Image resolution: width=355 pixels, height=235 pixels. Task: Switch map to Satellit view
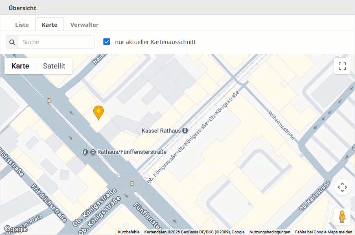pos(54,66)
